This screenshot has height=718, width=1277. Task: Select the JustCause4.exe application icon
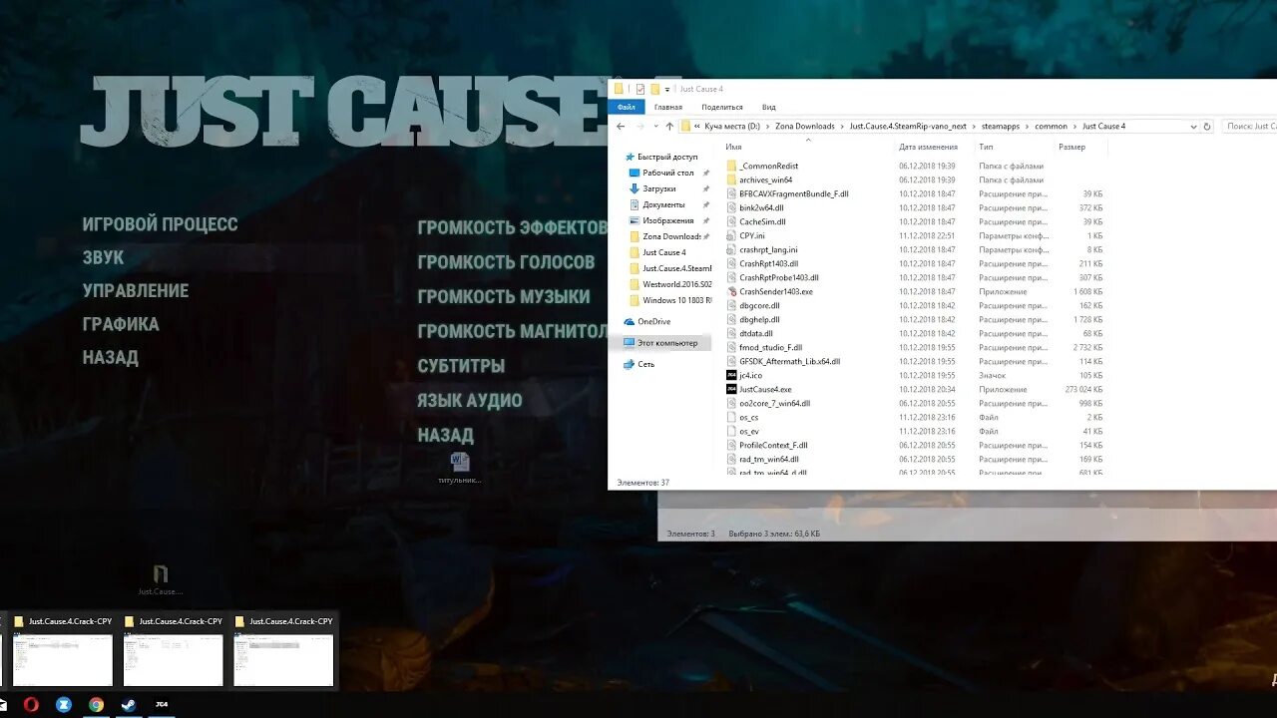click(x=731, y=389)
